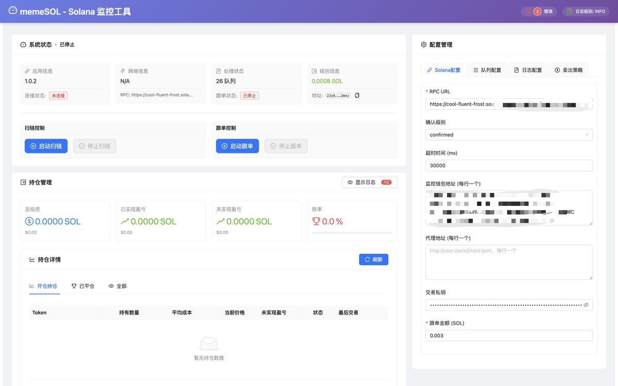Open the queue config tab
The height and width of the screenshot is (386, 618).
487,70
